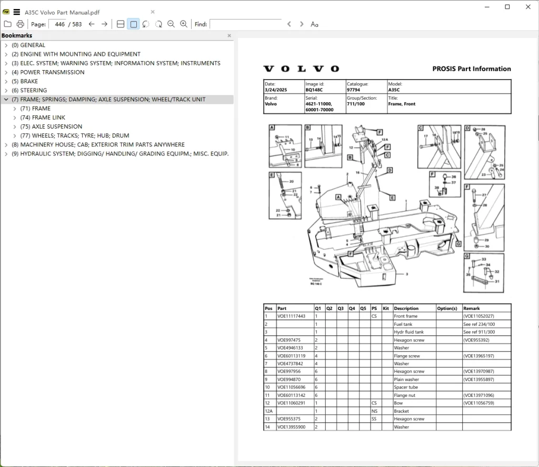Click the PDF application logo icon

[6, 12]
